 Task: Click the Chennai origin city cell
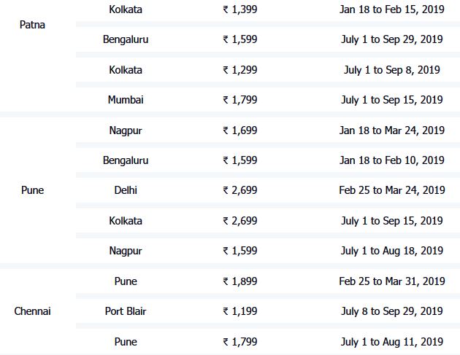(32, 311)
